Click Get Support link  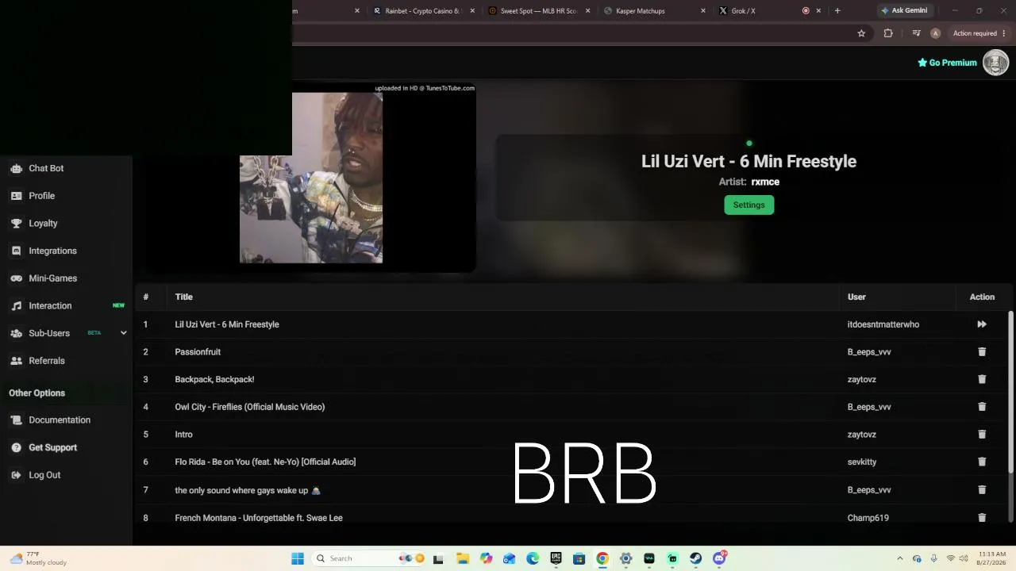[x=52, y=448]
